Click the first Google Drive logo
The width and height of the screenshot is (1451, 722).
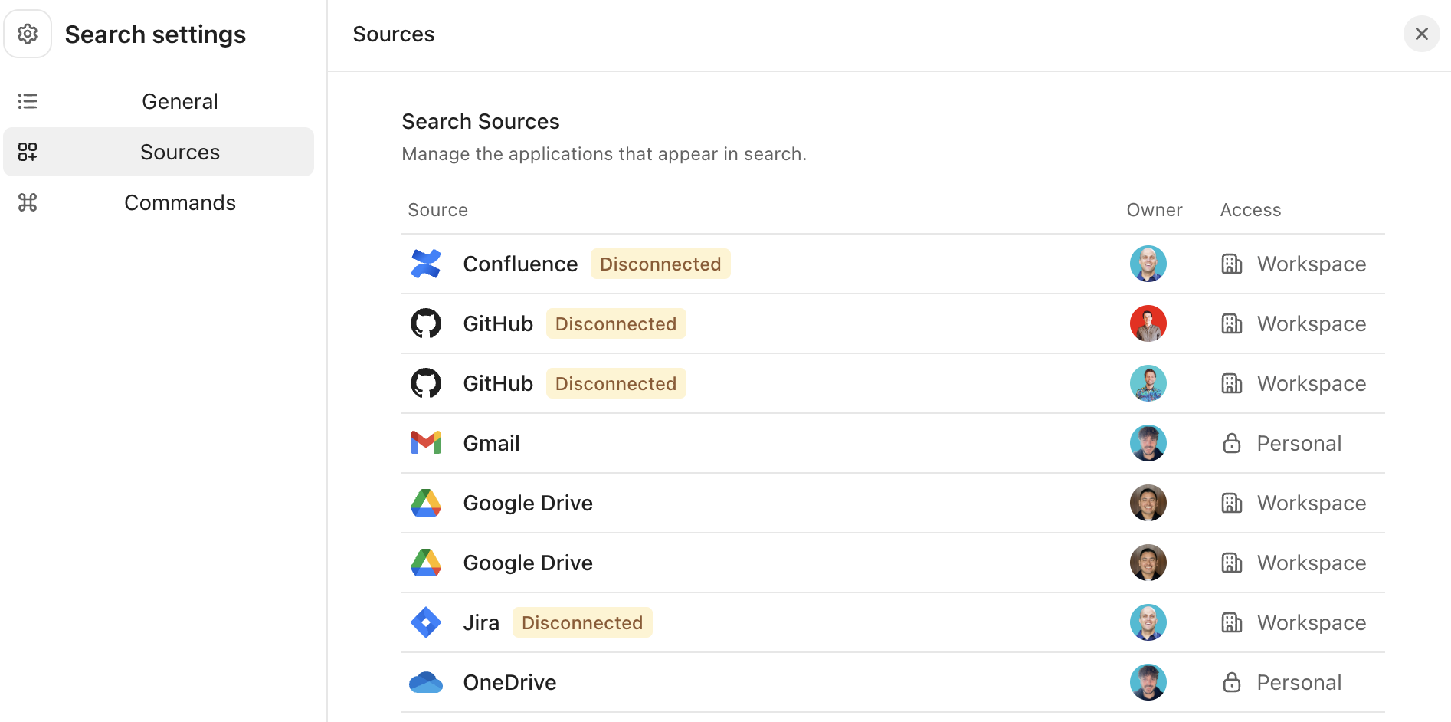point(426,503)
